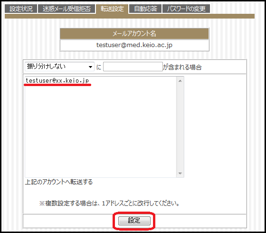Screen dimensions: 266x233
Task: Click the に label after the dropdown
Action: pos(99,67)
